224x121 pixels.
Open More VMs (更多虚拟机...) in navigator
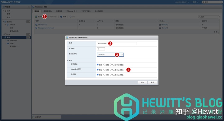point(15,31)
